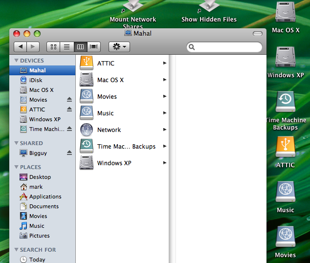Select Show Hidden Files desktop shortcut
This screenshot has width=310, height=263.
pos(209,11)
